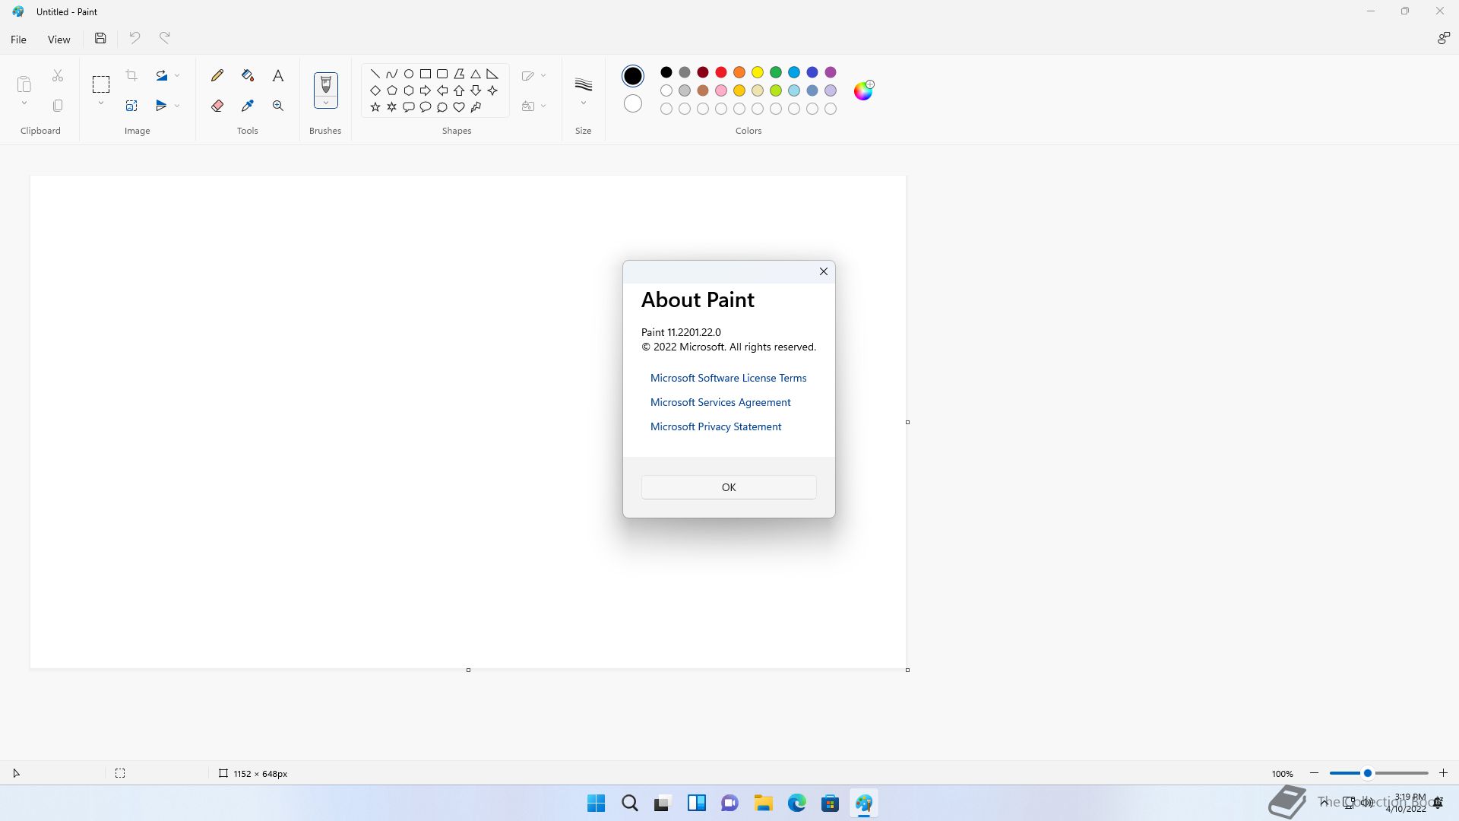This screenshot has height=821, width=1459.
Task: Select the Text tool
Action: click(278, 75)
